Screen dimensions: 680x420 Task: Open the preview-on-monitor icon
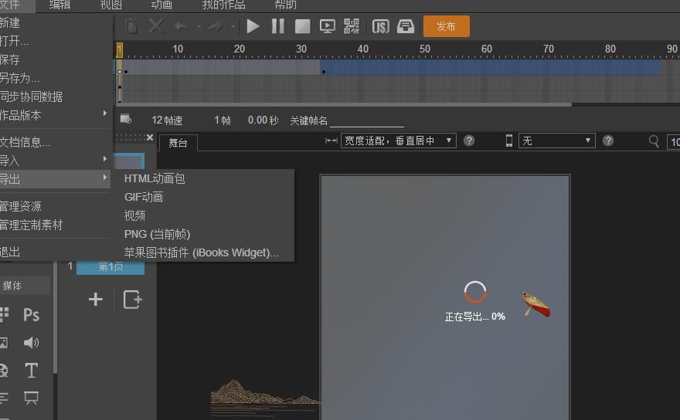pyautogui.click(x=327, y=26)
